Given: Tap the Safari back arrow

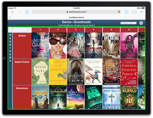Looking at the screenshot, I should click(x=13, y=12).
